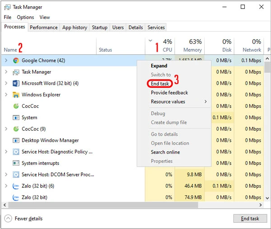
Task: Choose Search online in the context menu
Action: [165, 152]
